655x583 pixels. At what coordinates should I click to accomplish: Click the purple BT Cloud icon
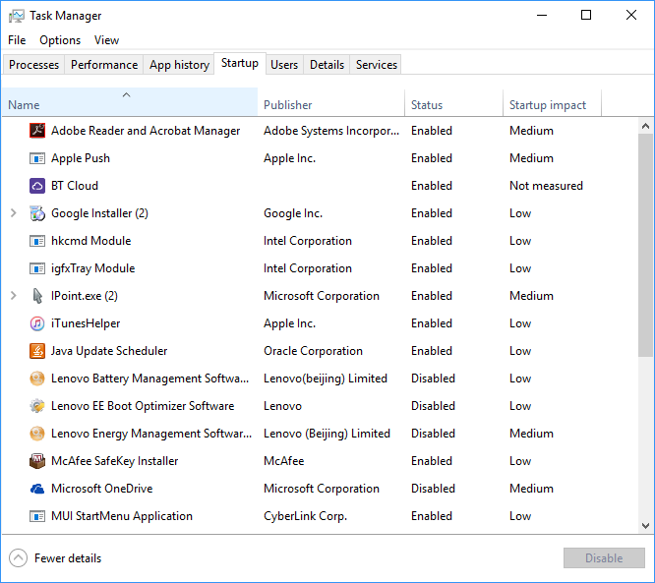point(37,186)
